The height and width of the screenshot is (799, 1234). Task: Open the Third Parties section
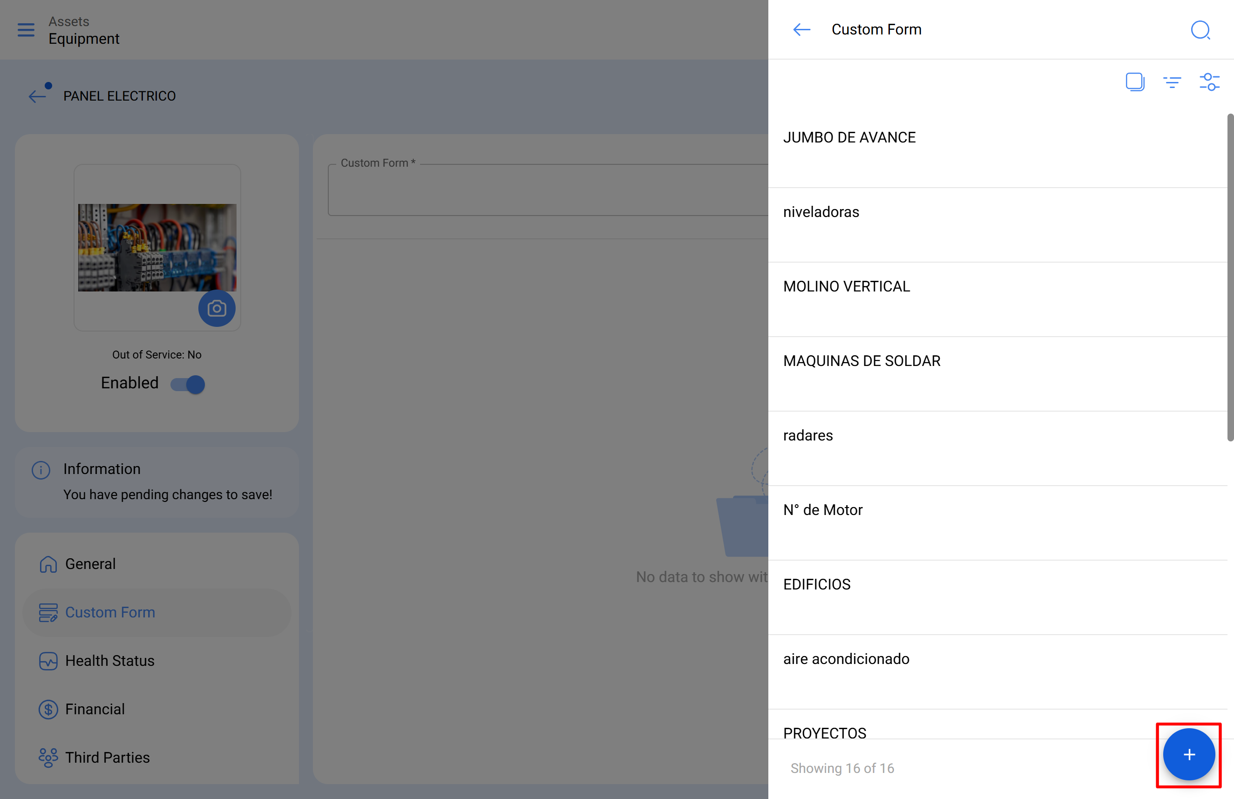[107, 758]
